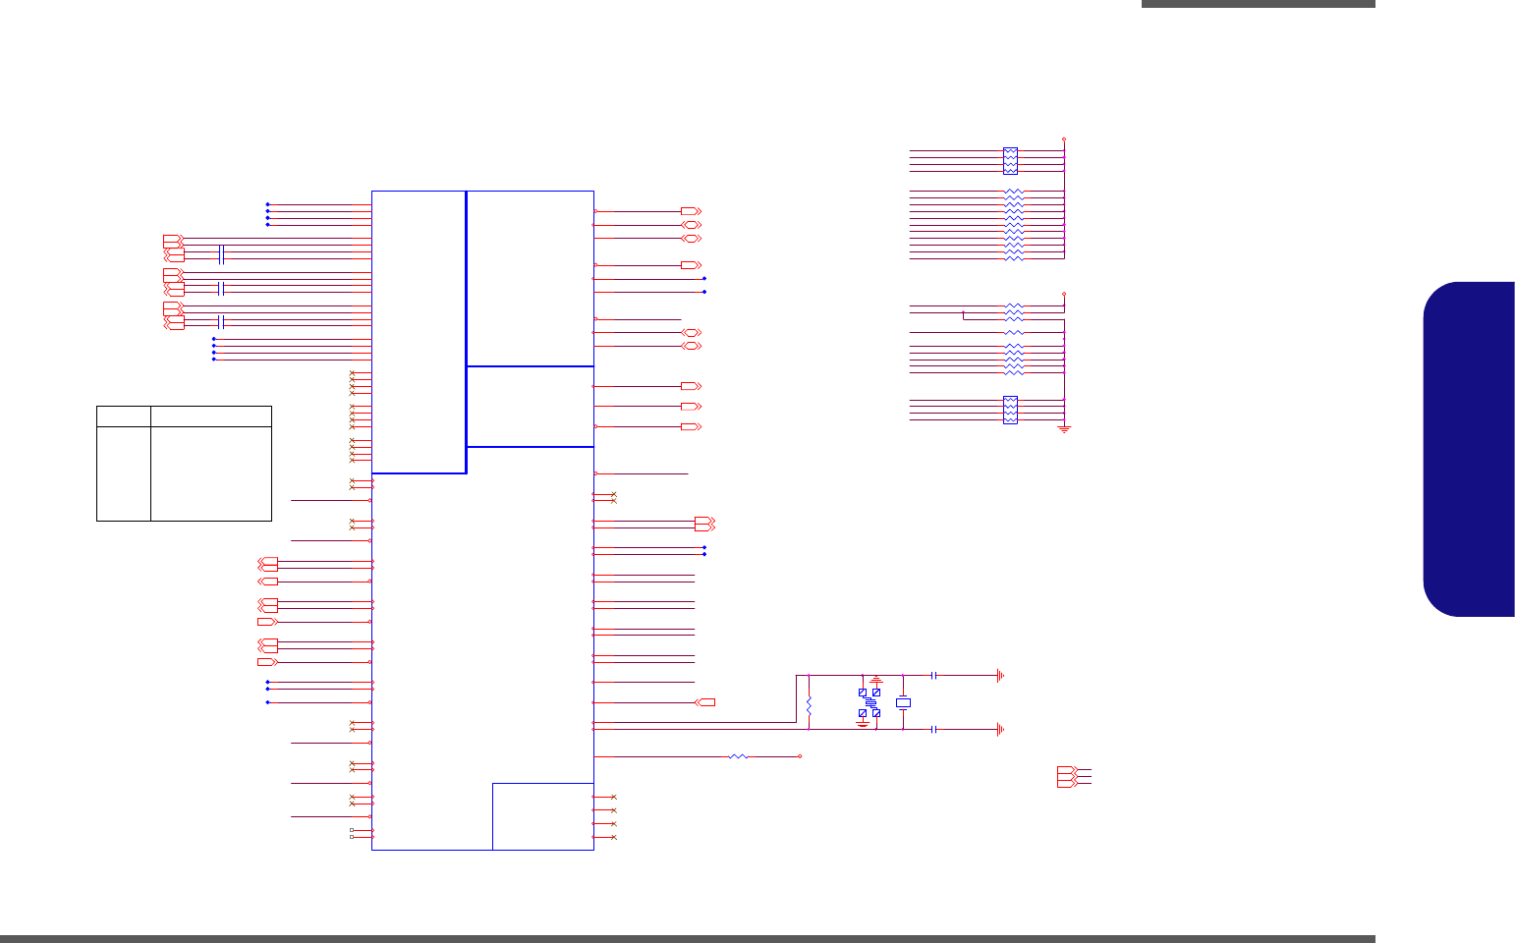The image size is (1515, 943).
Task: Select the vertical resistor left of the crystal
Action: click(x=809, y=704)
